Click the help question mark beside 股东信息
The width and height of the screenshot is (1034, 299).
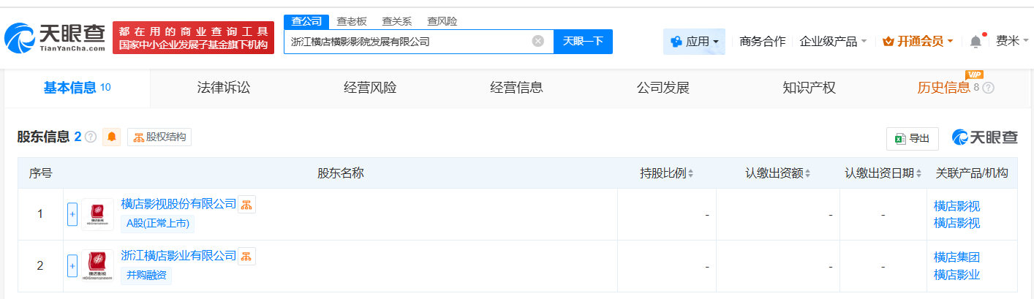click(91, 137)
